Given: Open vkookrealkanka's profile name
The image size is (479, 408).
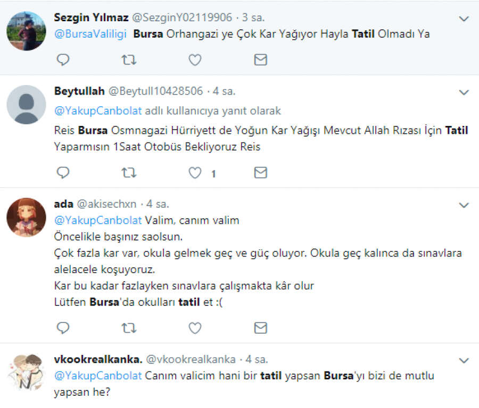Looking at the screenshot, I should click(x=98, y=360).
